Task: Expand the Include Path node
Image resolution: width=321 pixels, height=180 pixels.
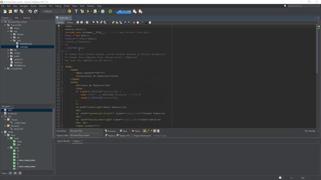Action: tap(5, 69)
